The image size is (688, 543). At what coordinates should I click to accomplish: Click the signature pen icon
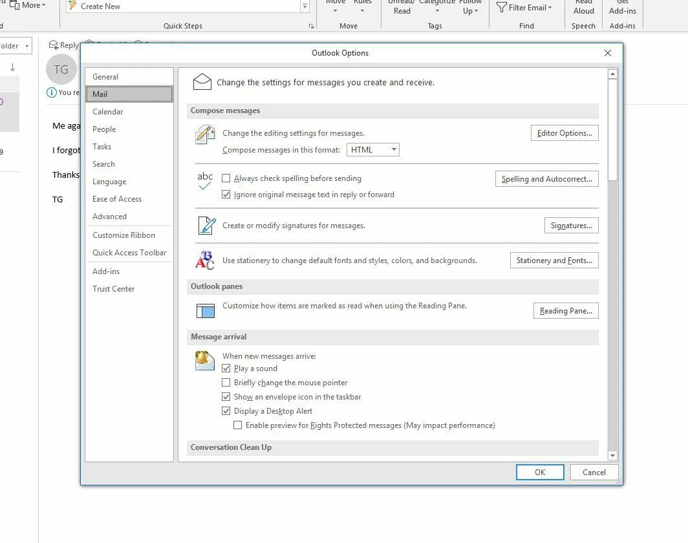coord(207,226)
